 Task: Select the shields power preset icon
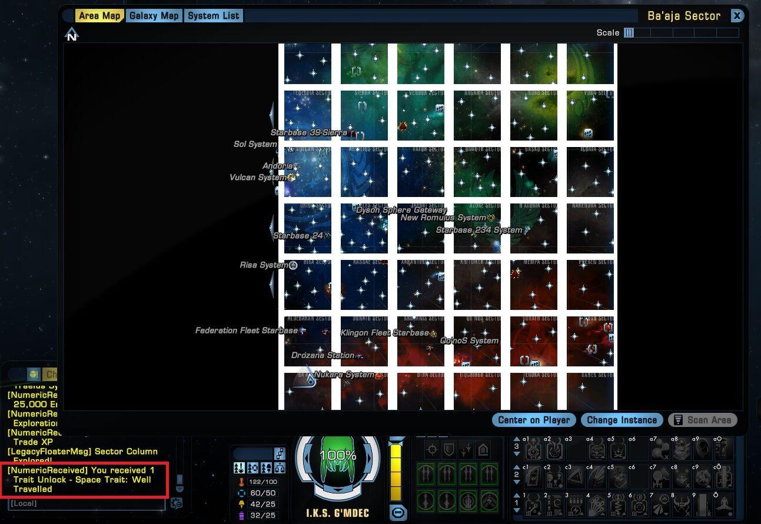pos(252,468)
